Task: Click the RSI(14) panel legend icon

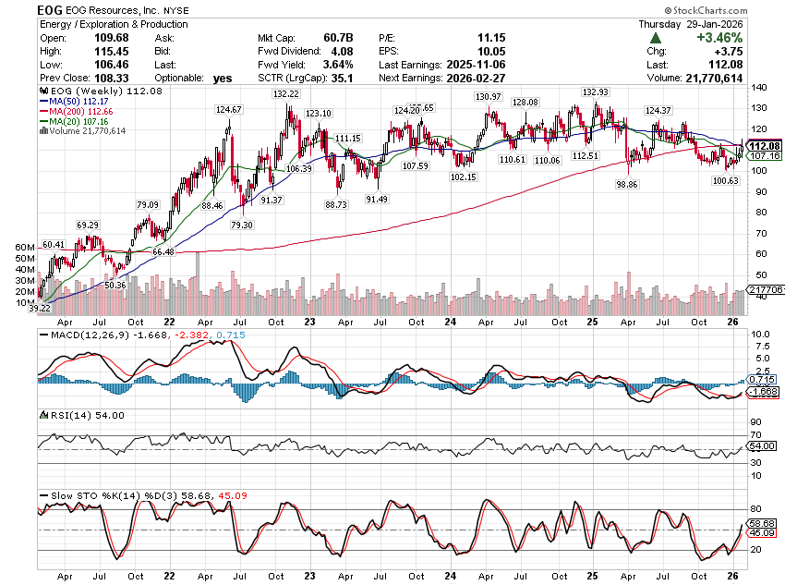Action: point(42,416)
